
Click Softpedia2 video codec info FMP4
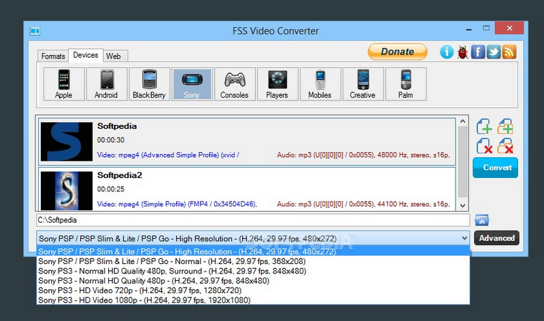click(177, 204)
